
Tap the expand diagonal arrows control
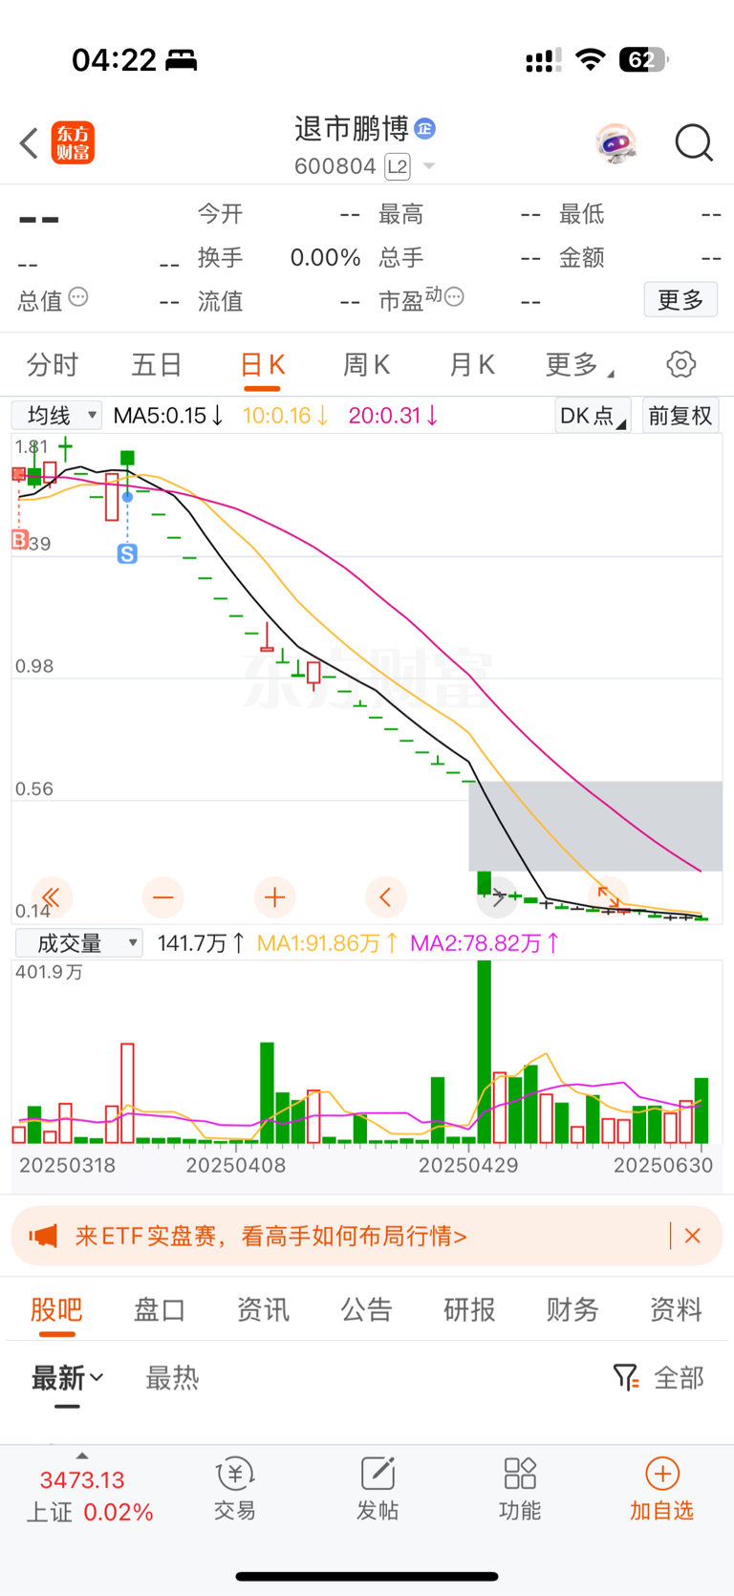(x=609, y=897)
